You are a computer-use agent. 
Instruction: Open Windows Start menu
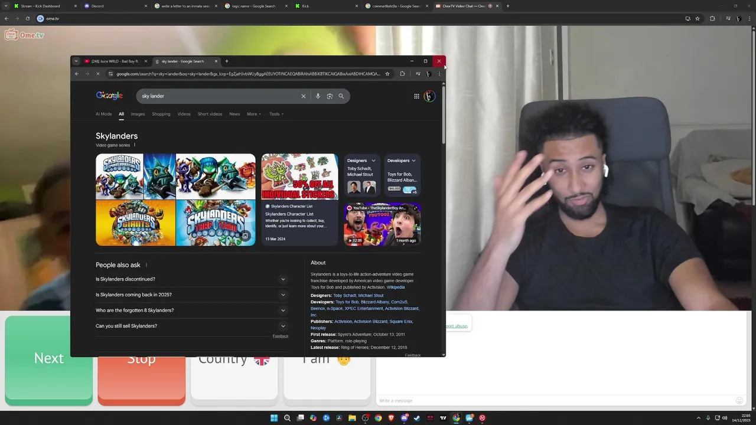tap(274, 418)
